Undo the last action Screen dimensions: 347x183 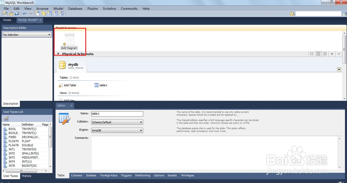pyautogui.click(x=25, y=14)
